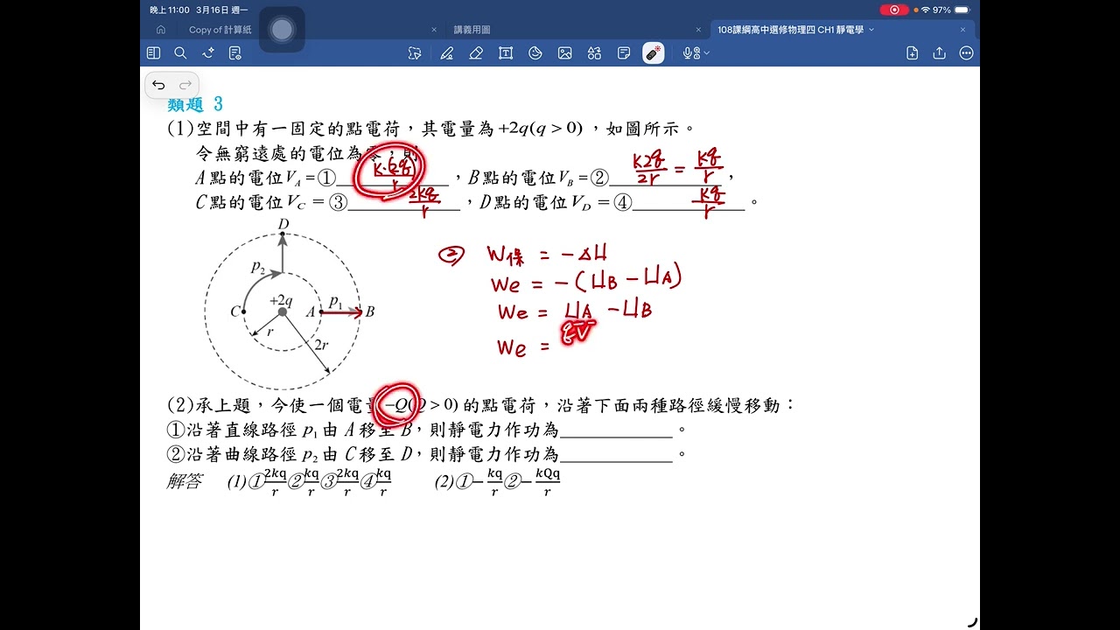The image size is (1120, 630).
Task: Tap the blank after 靜電力作功為 in line ①
Action: click(616, 430)
